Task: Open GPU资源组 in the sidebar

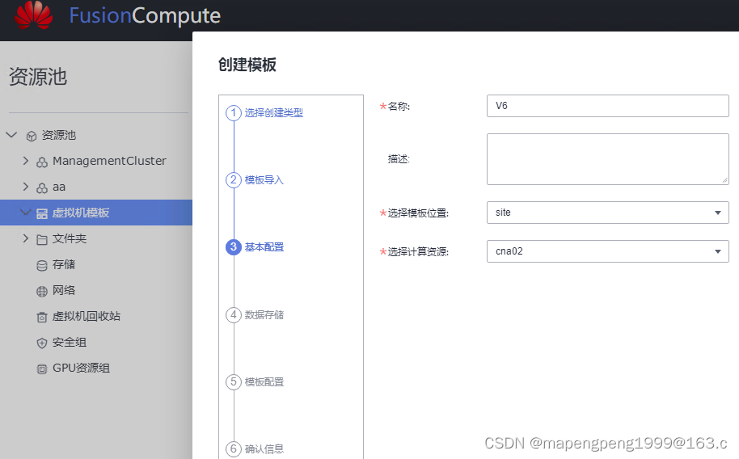Action: [81, 368]
